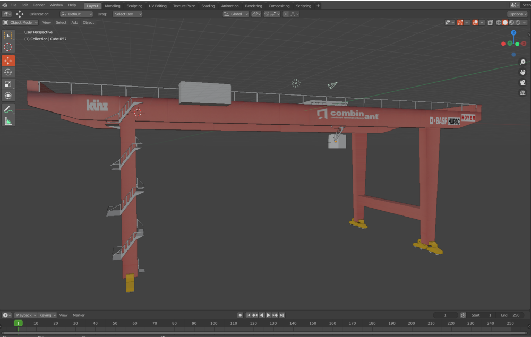Click frame 100 on the timeline
531x337 pixels.
[x=213, y=323]
